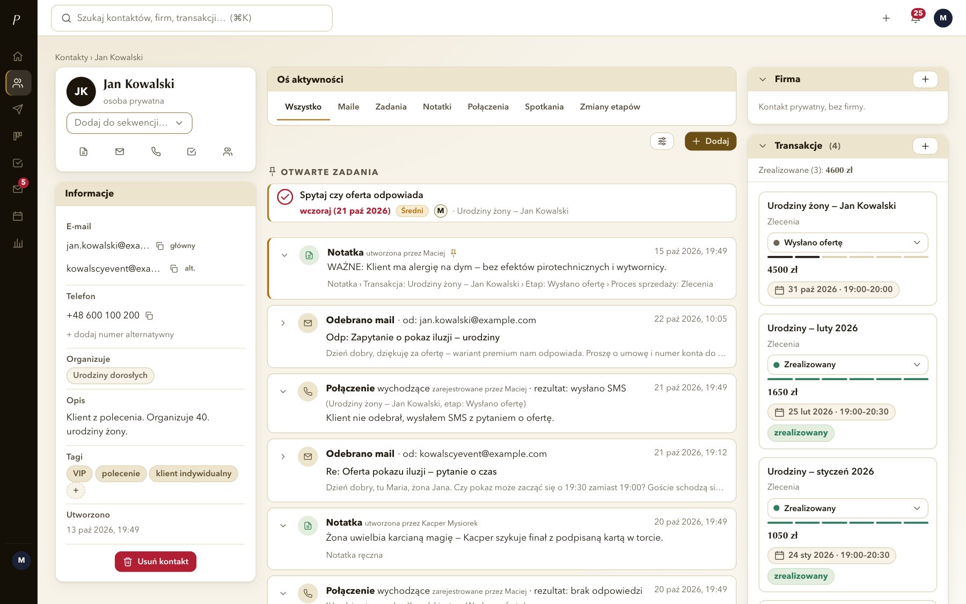Screen dimensions: 966x604
Task: Open the paper plane campaigns icon
Action: click(x=18, y=110)
